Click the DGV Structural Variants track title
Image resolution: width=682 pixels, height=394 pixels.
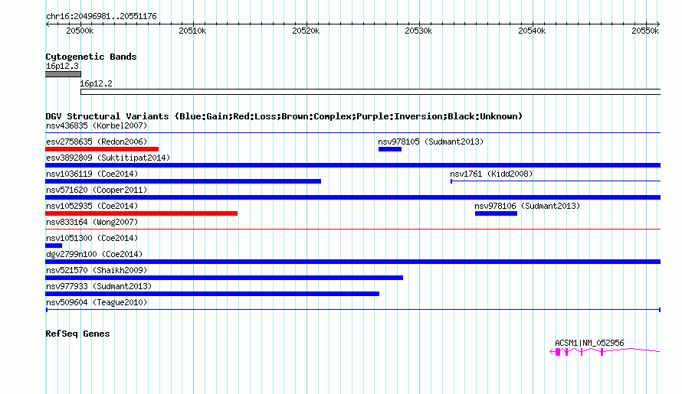point(284,116)
